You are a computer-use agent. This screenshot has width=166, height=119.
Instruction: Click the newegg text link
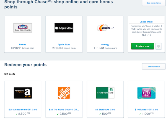point(105,45)
